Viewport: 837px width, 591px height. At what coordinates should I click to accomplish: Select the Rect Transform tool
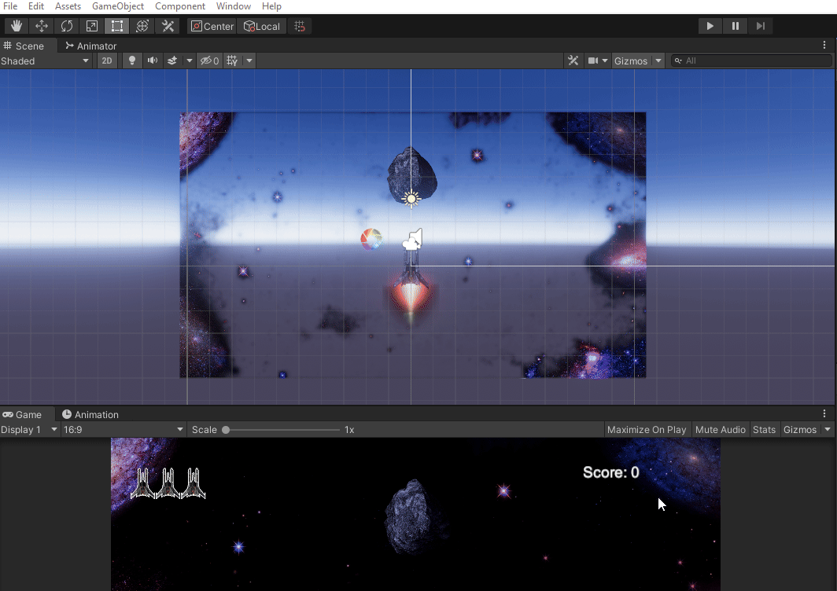pyautogui.click(x=116, y=25)
